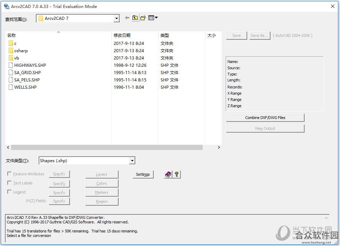
Task: Select the SA_GRID.SHP file name
Action: pos(27,73)
